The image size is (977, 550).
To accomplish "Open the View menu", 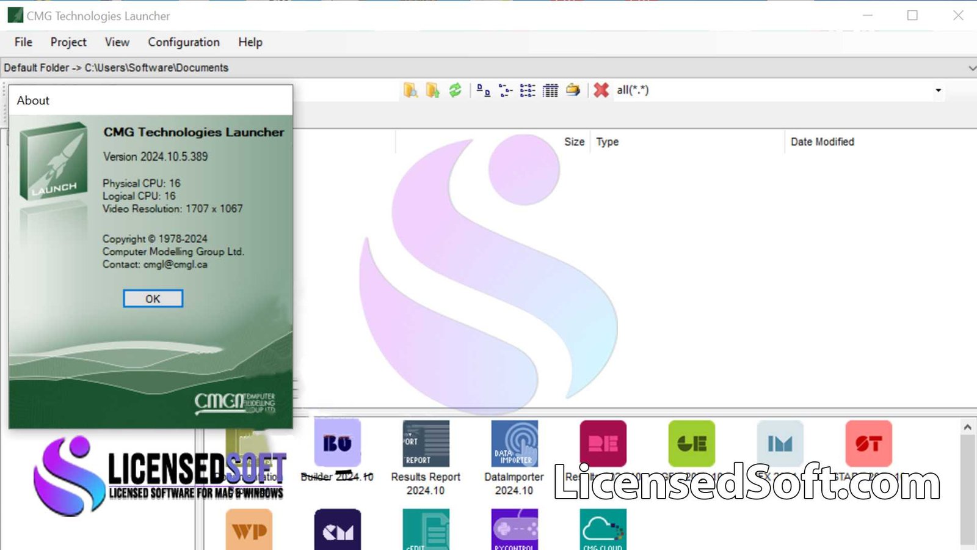I will click(117, 42).
